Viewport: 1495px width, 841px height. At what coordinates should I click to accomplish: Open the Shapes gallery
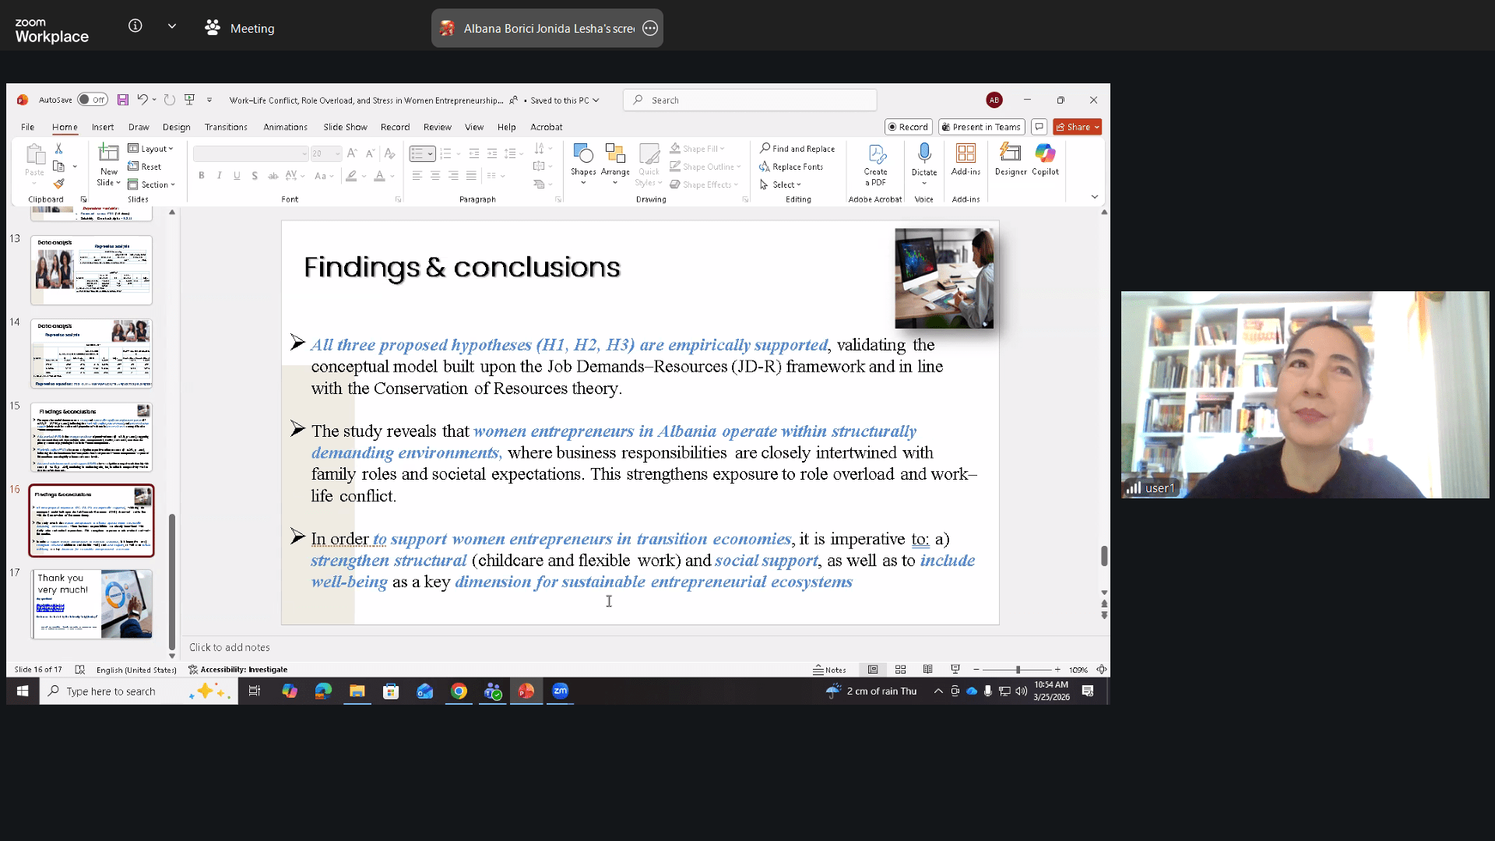pos(582,154)
